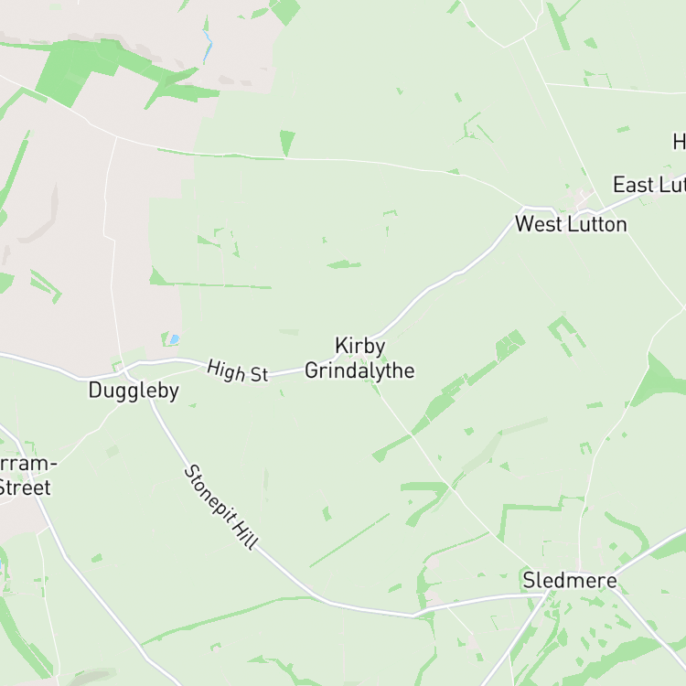Select the Sledmere place name
686x686 pixels.
570,581
